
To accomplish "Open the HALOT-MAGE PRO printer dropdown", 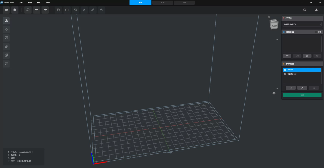I will tap(302, 24).
